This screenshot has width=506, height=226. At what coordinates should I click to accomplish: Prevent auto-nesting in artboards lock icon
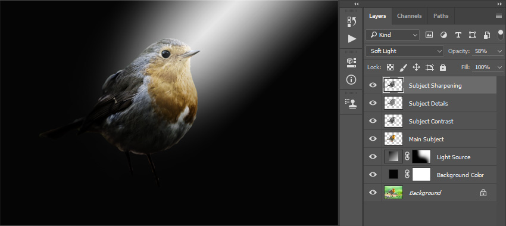(430, 67)
